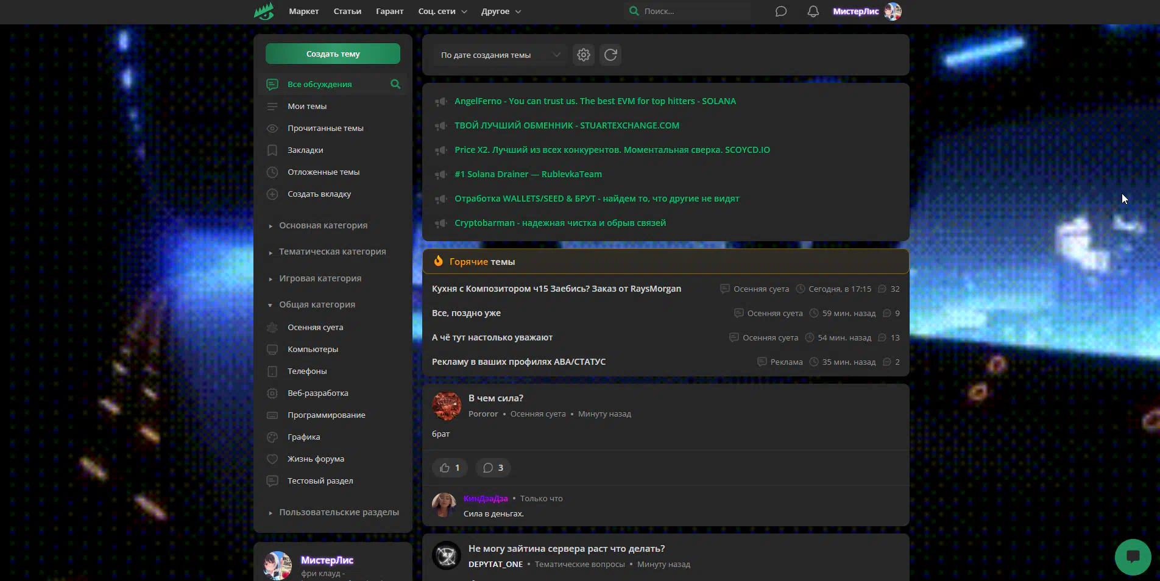Open the Статьи menu item
The height and width of the screenshot is (581, 1160).
(x=347, y=12)
